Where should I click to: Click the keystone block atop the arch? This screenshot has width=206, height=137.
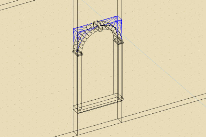(98, 26)
